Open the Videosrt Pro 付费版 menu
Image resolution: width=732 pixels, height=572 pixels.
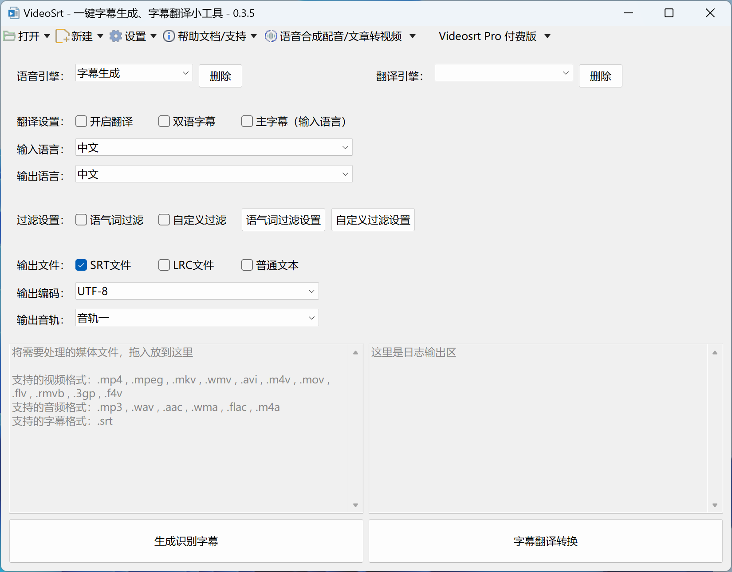point(494,36)
